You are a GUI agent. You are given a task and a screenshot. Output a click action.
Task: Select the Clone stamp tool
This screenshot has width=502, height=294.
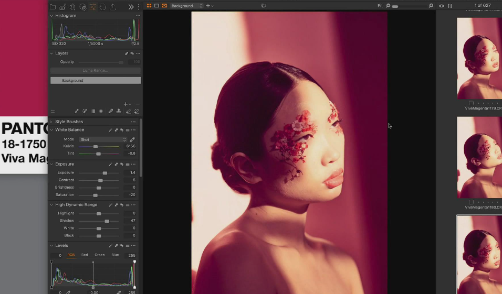(119, 111)
